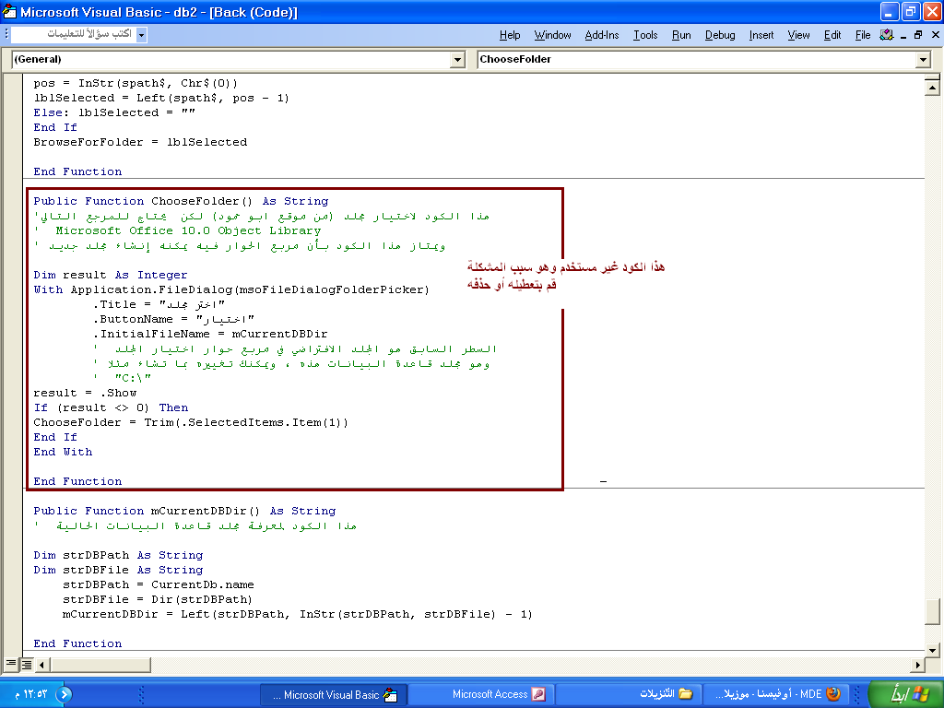This screenshot has height=708, width=944.
Task: Open the ChooseFolder procedure dropdown
Action: tap(923, 60)
